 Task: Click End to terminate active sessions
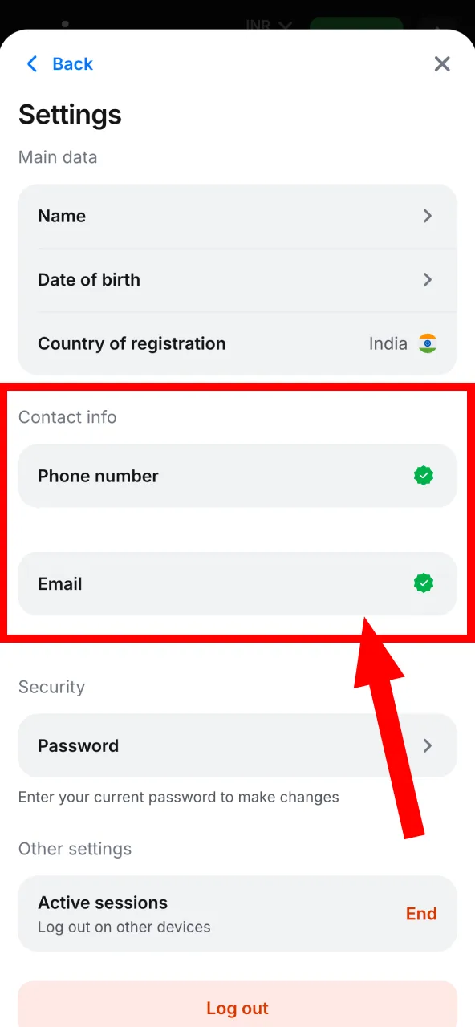(x=421, y=914)
